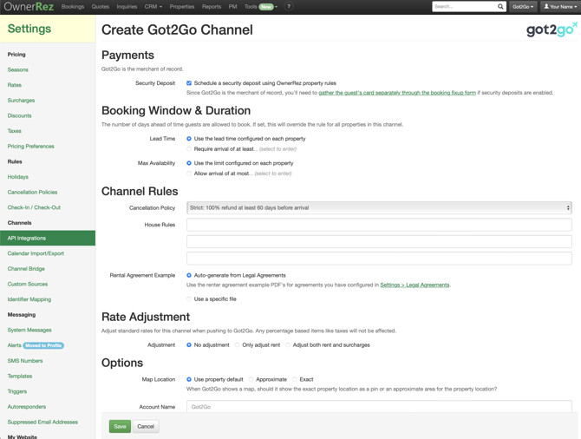Expand the CRM menu
This screenshot has width=581, height=439.
(x=153, y=7)
